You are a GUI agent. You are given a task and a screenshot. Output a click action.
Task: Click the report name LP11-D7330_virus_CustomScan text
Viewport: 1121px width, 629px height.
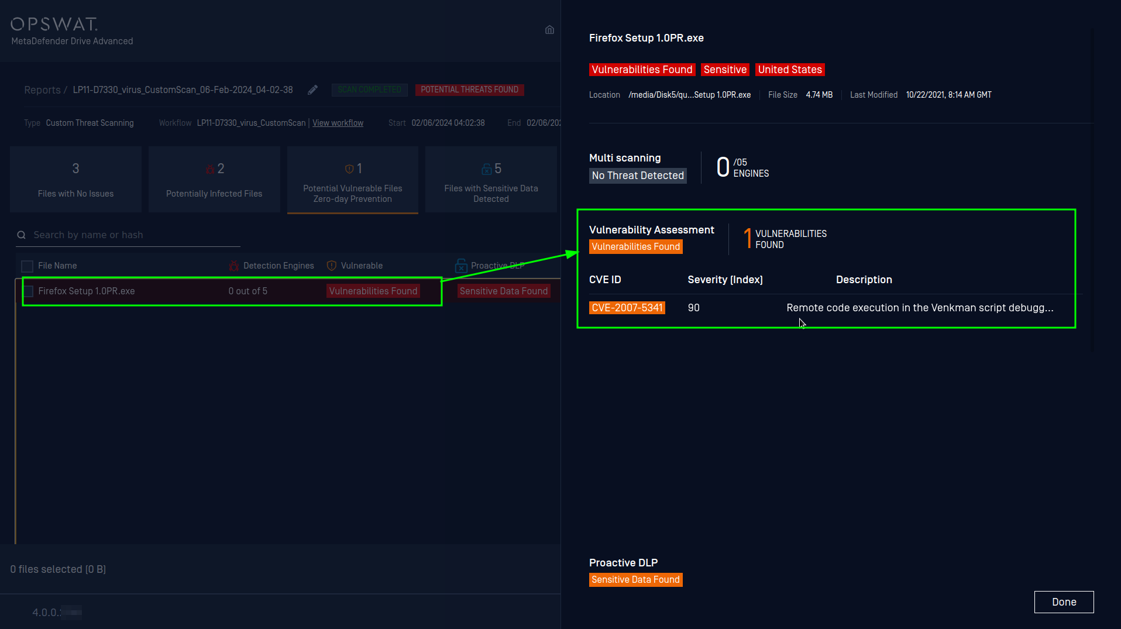tap(183, 90)
